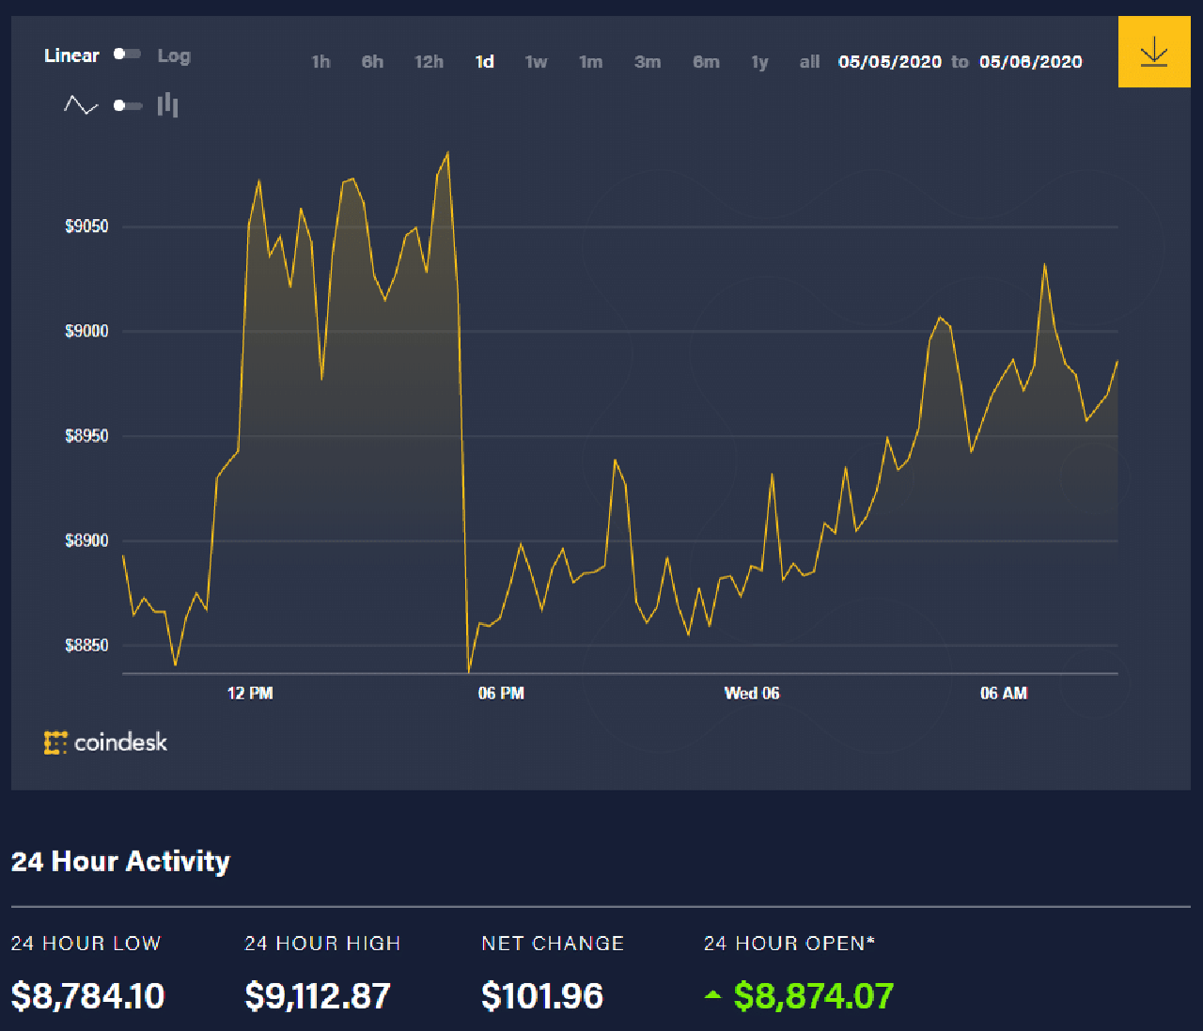
Task: Select the all time range
Action: coord(809,62)
